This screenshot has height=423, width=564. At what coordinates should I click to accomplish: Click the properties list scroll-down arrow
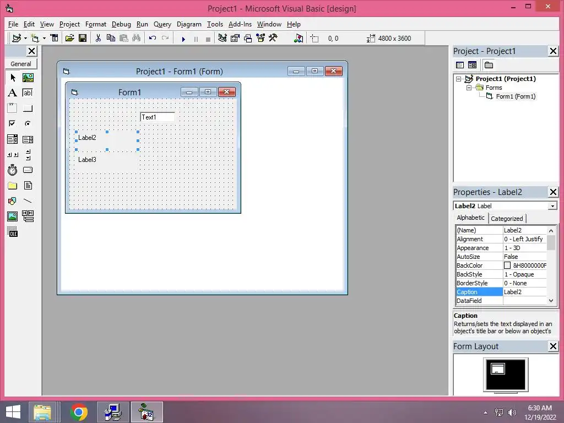(551, 301)
